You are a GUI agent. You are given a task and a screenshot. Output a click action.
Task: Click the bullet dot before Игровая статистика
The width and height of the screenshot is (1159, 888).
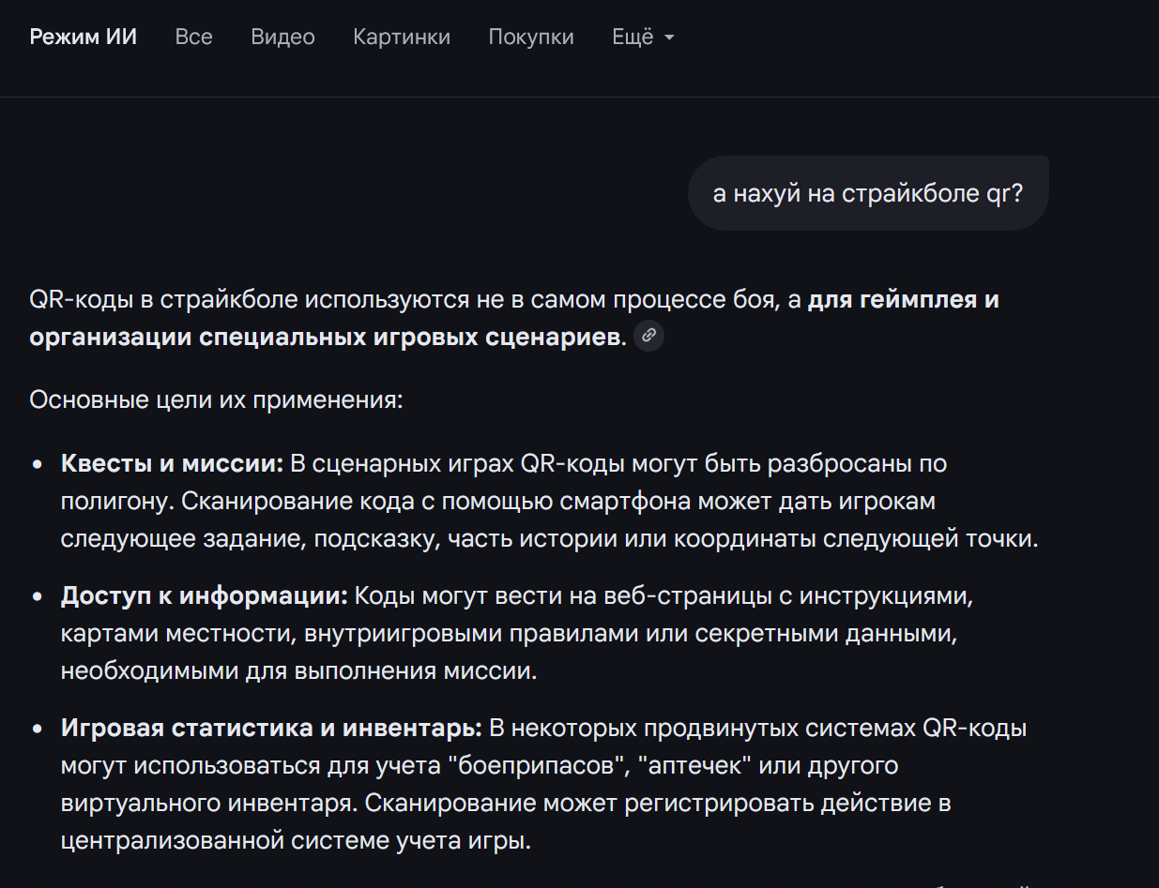coord(38,730)
